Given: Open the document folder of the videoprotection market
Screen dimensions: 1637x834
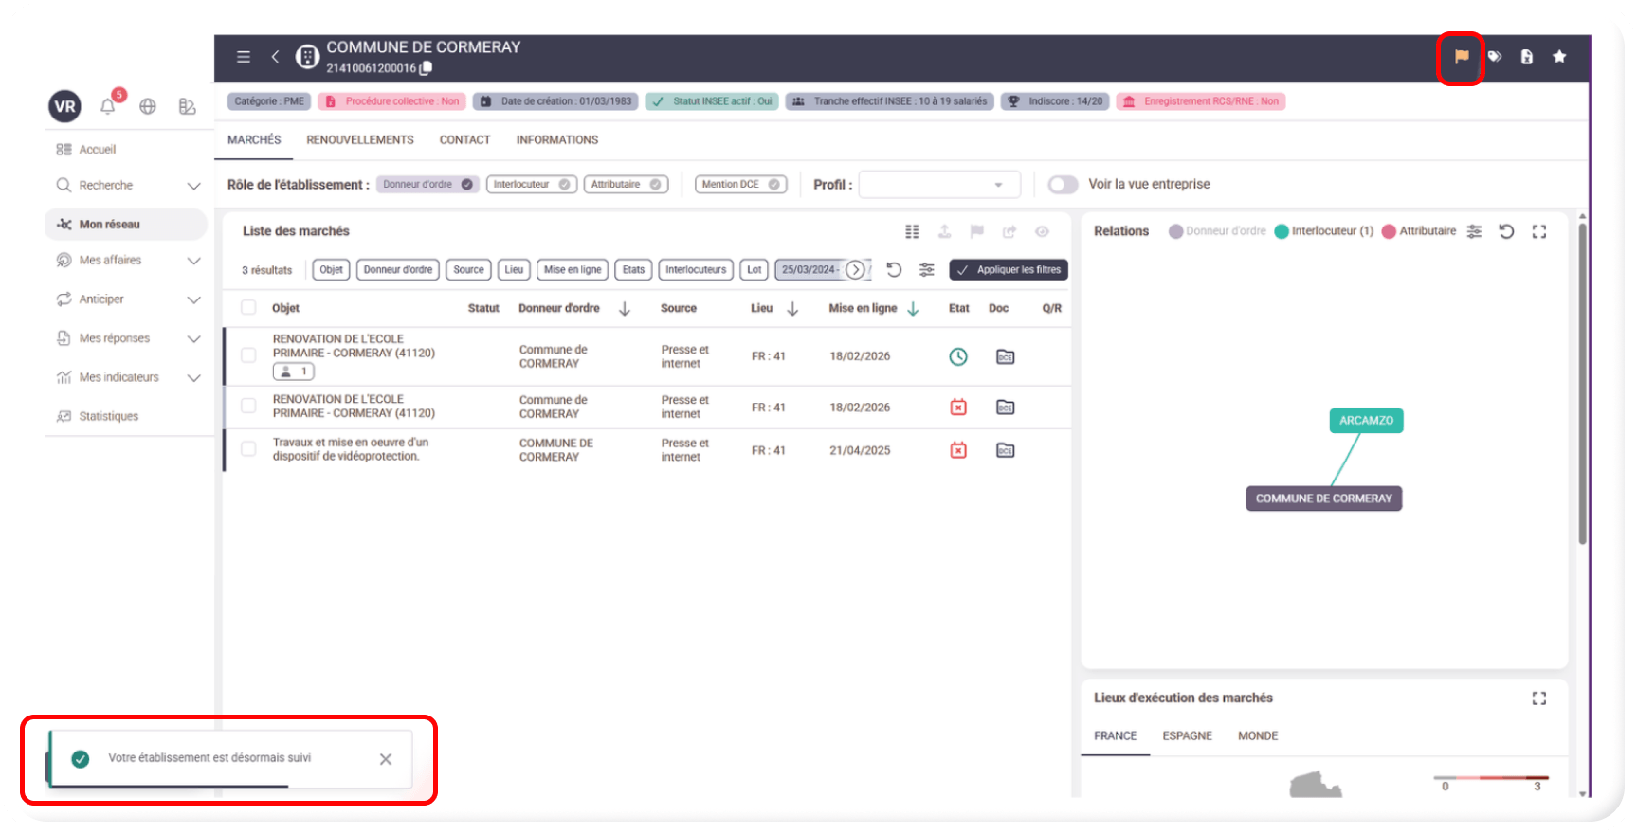Looking at the screenshot, I should click(1005, 450).
